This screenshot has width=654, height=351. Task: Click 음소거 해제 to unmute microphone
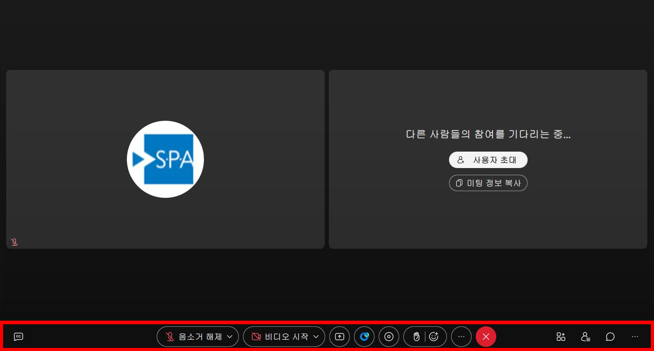coord(193,337)
